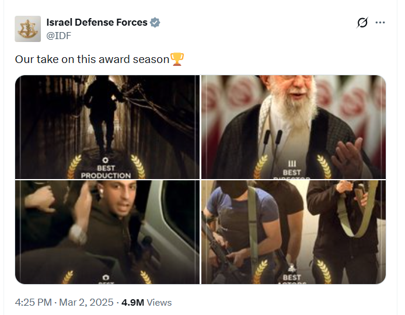Image resolution: width=405 pixels, height=315 pixels.
Task: Click the "BEST PRODUCTION" award label
Action: tap(106, 171)
